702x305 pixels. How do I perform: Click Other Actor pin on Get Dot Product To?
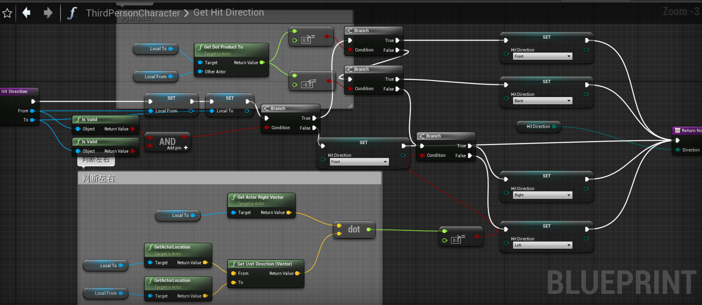200,72
